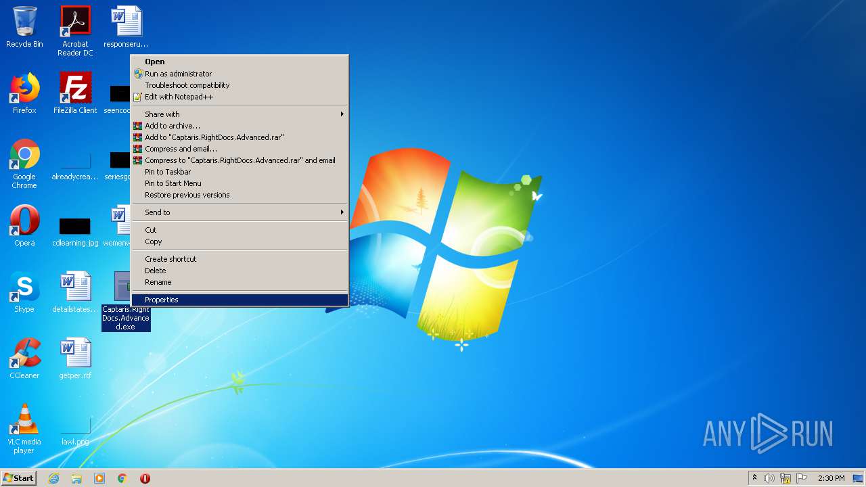Select the lawl.png file icon

coord(75,432)
